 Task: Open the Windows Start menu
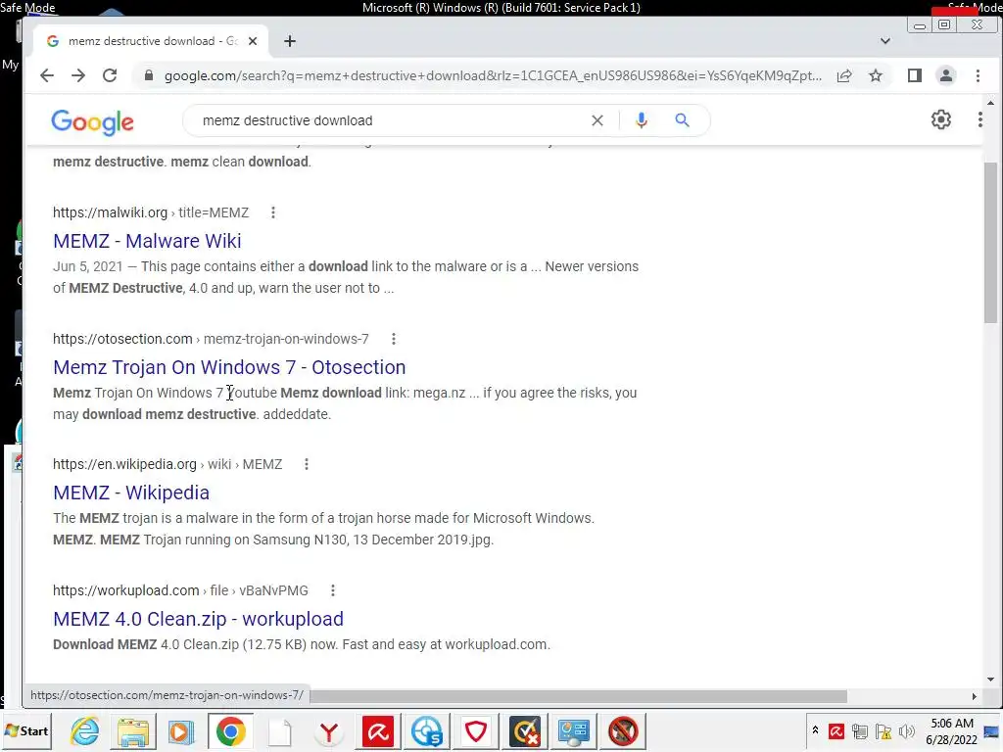26,730
